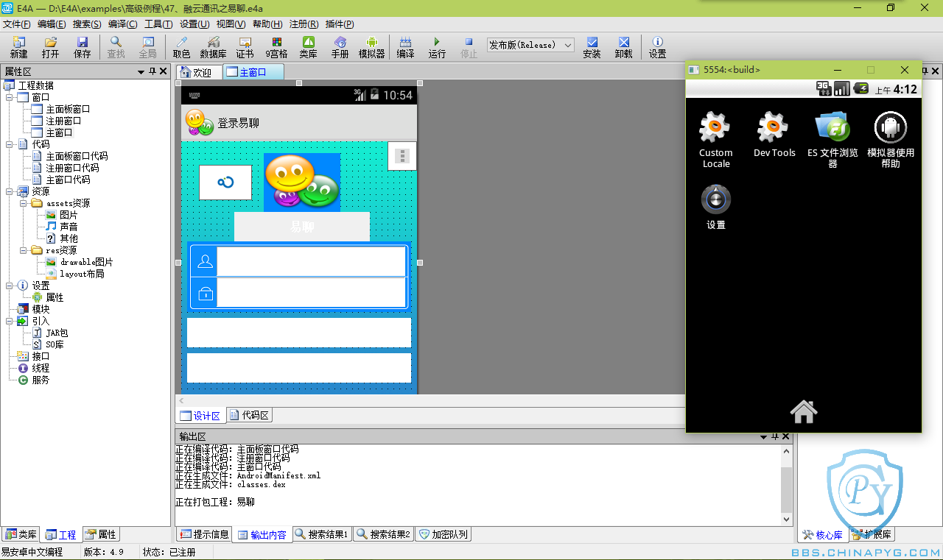Switch to the 属性 bottom tab
Image resolution: width=943 pixels, height=560 pixels.
[x=100, y=534]
